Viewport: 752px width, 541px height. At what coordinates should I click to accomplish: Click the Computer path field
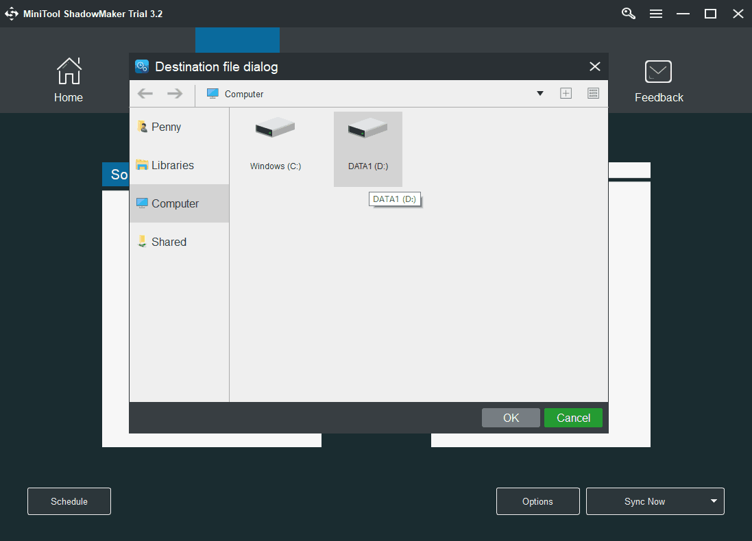[x=369, y=94]
